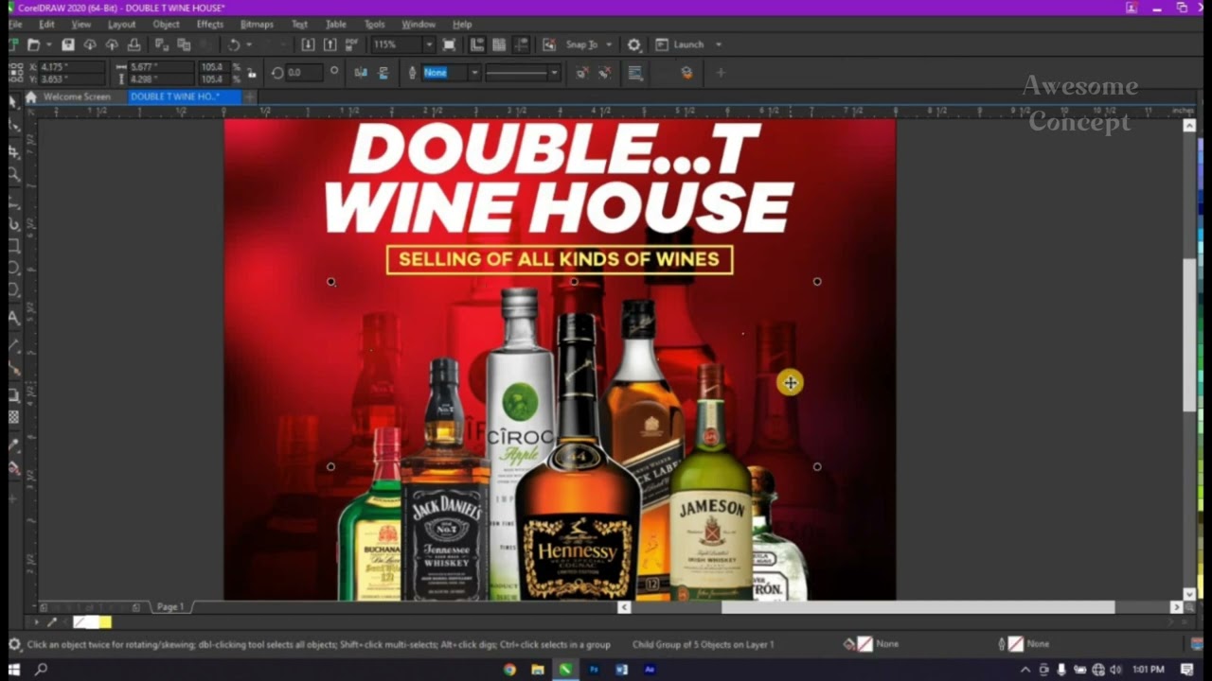Select the Pick tool in toolbox
This screenshot has width=1212, height=681.
click(13, 101)
